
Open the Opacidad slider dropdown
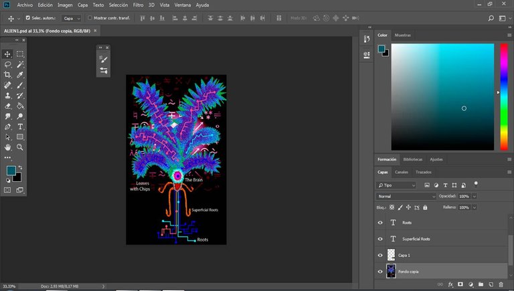click(475, 196)
